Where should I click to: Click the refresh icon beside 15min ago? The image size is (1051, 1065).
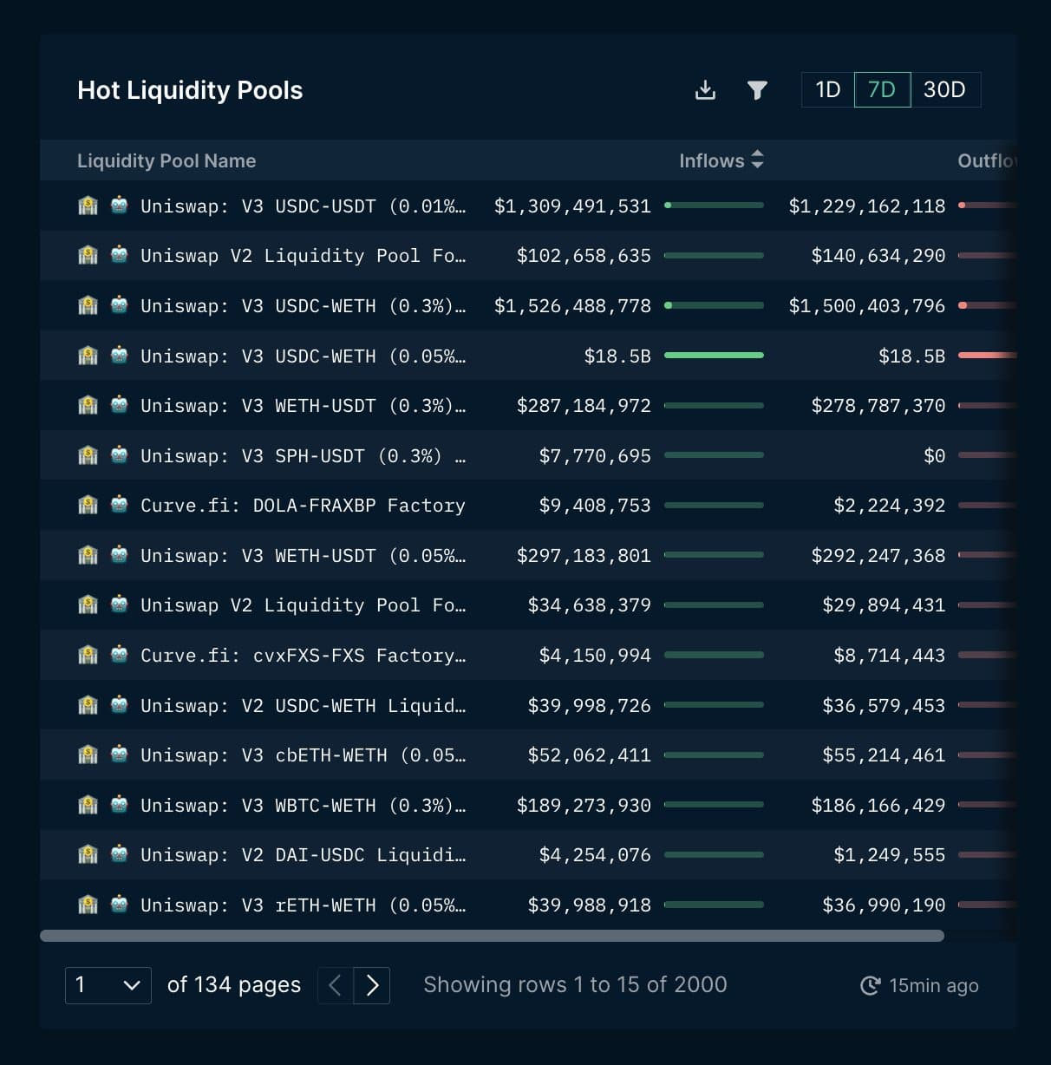(869, 985)
